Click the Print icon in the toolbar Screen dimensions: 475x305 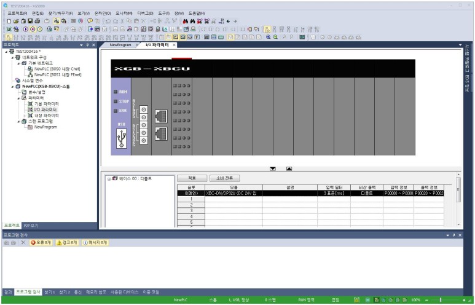coord(37,22)
